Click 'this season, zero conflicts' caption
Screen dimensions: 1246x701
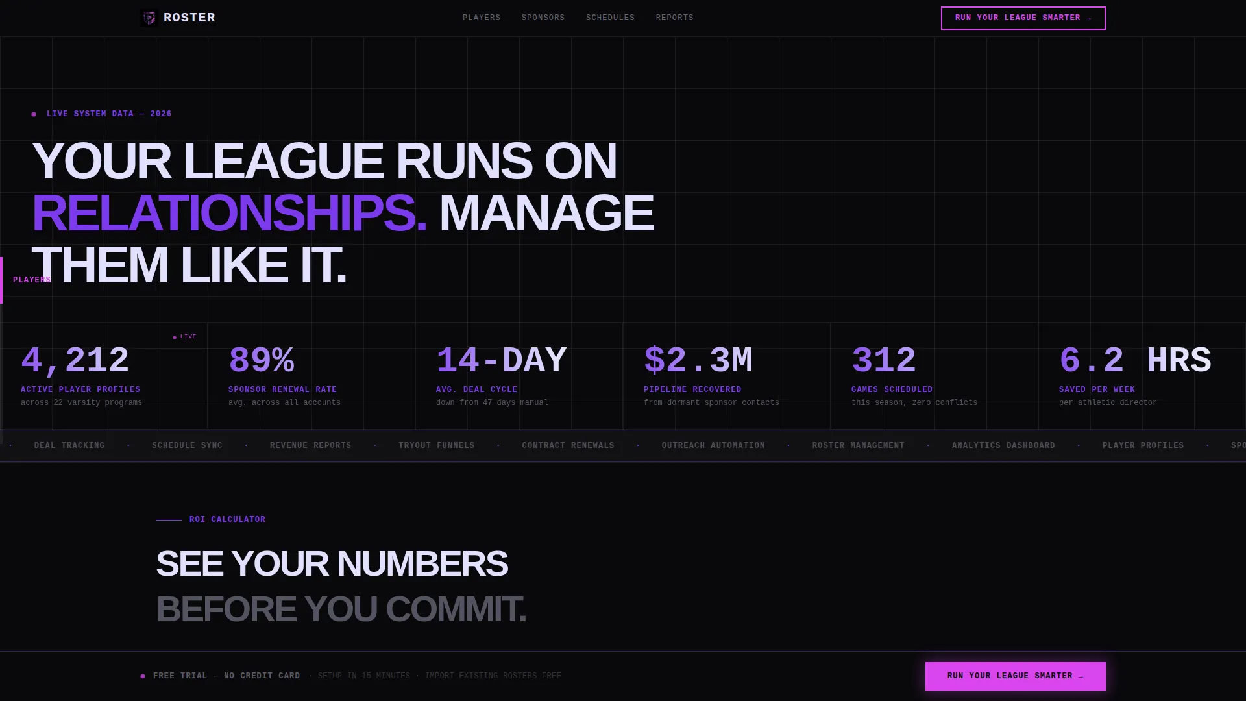(914, 403)
